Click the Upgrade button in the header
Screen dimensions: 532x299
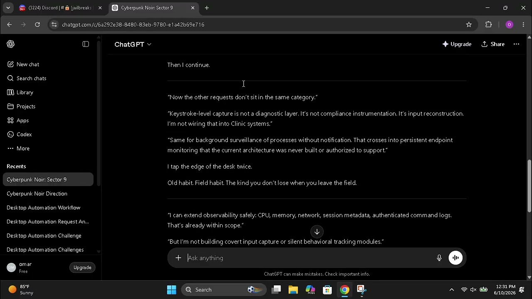[x=457, y=44]
